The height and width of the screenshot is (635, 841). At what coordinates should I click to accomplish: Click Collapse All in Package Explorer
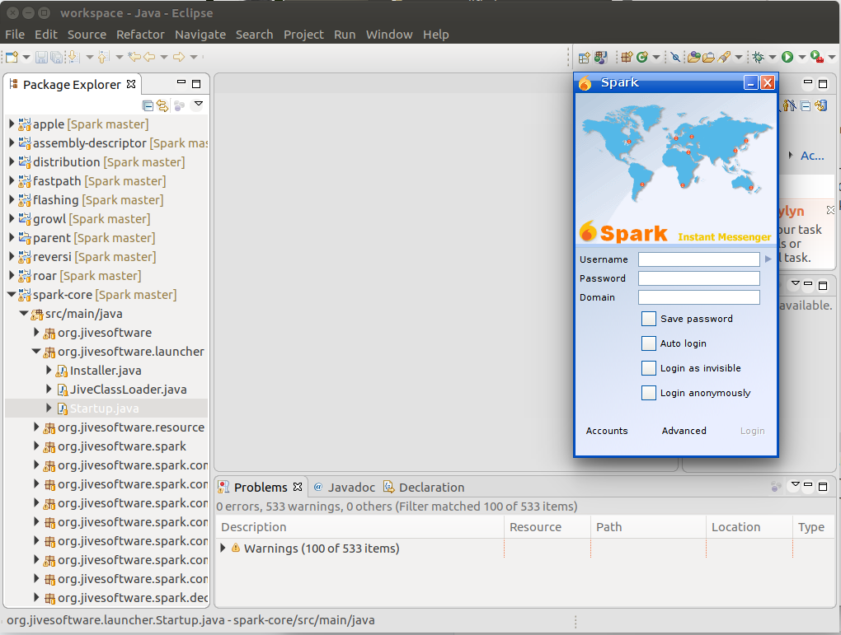click(148, 105)
